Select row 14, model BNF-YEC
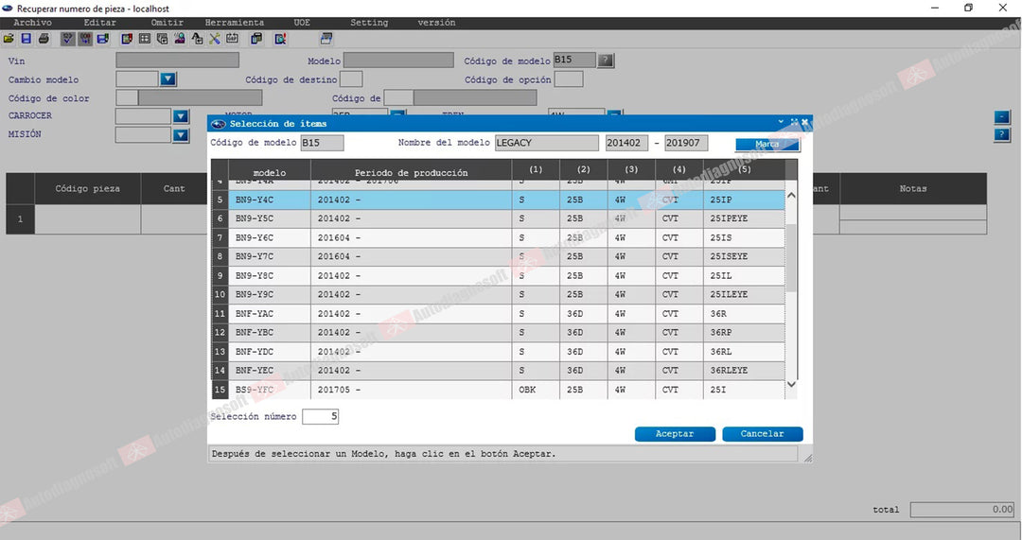The width and height of the screenshot is (1022, 540). pos(498,371)
